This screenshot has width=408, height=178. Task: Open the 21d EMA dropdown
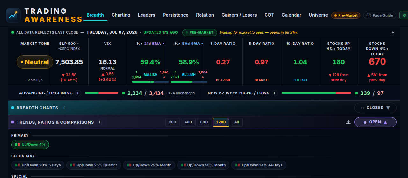[x=155, y=44]
